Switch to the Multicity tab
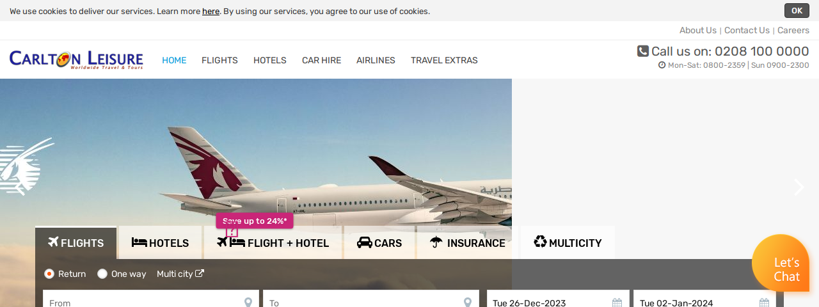Screen dimensions: 819x307 [568, 242]
